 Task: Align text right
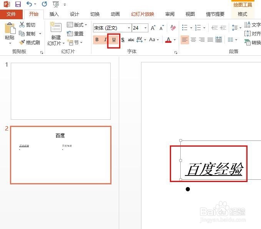pos(202,40)
